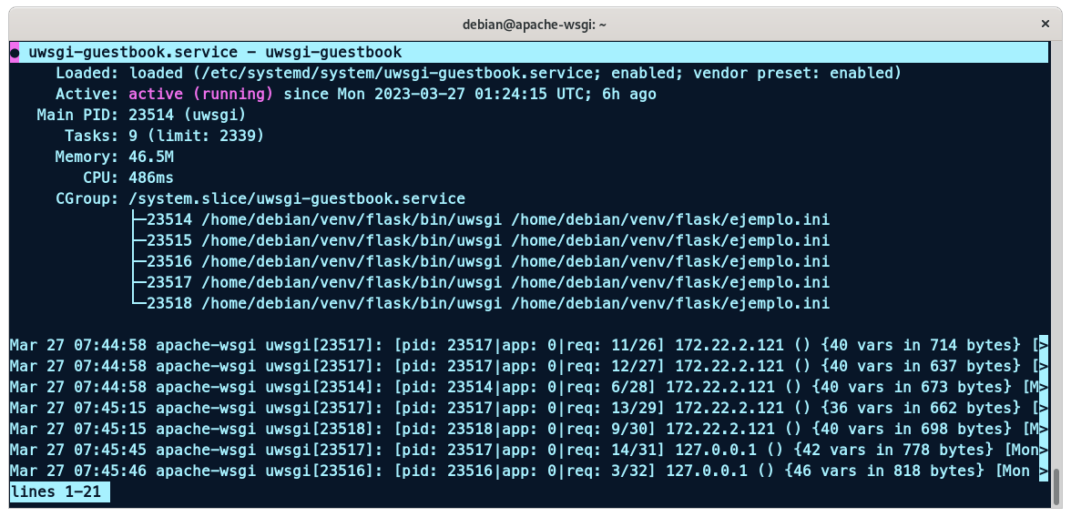
Task: Close the debian@apache-wsgi terminal window
Action: click(1043, 25)
